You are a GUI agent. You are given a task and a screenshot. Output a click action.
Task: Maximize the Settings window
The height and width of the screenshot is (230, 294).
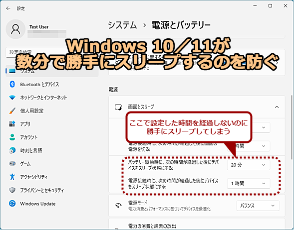(x=270, y=6)
